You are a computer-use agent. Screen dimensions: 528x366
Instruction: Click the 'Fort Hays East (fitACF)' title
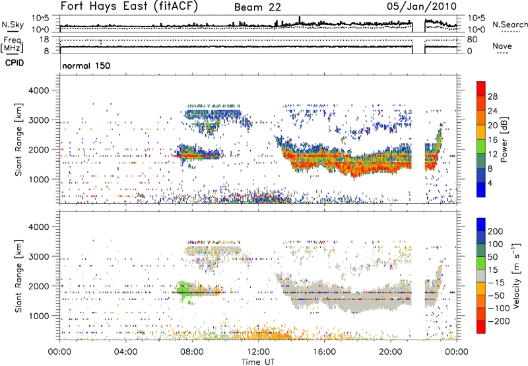[129, 6]
